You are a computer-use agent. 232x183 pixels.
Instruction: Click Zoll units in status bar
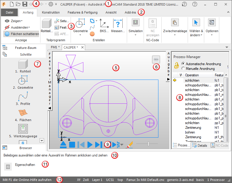[86, 180]
